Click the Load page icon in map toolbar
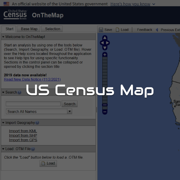The width and height of the screenshot is (180, 180). pyautogui.click(x=117, y=30)
